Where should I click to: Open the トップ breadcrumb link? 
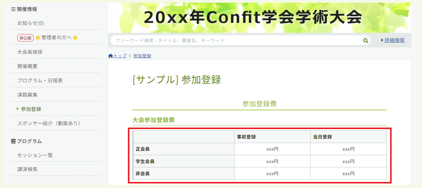(119, 56)
